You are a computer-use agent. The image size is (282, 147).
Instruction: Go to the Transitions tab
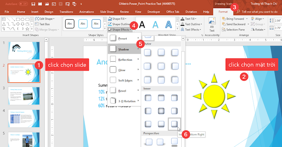tap(66, 12)
